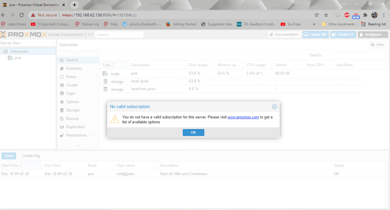This screenshot has width=390, height=210.
Task: Open the root@pam user menu
Action: point(373,35)
